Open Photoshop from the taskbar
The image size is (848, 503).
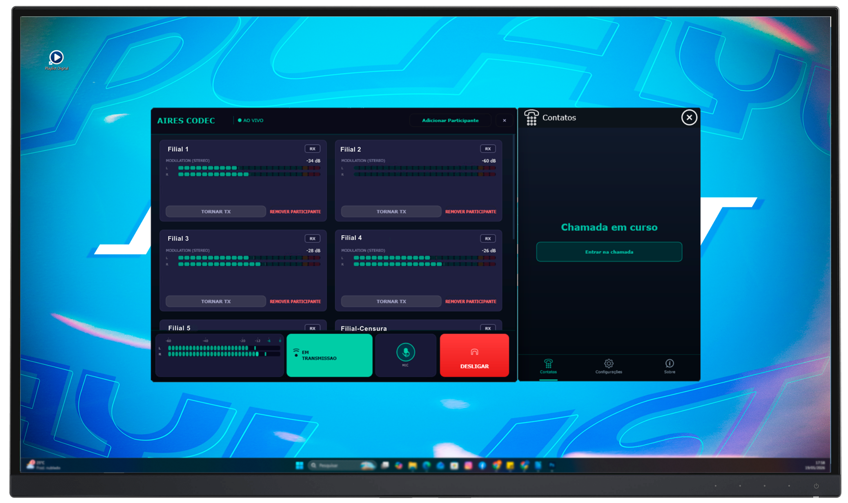pos(552,466)
